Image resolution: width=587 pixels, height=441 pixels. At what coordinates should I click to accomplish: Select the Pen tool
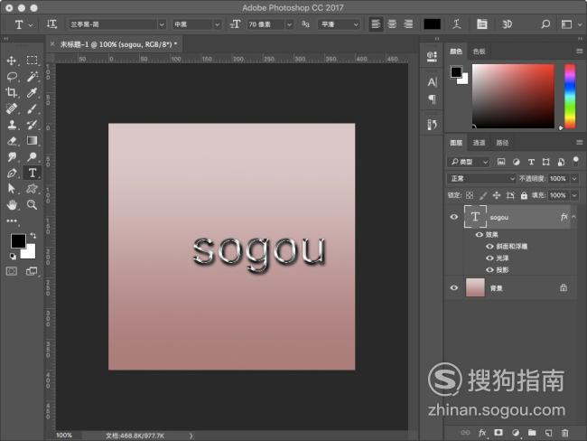click(12, 174)
